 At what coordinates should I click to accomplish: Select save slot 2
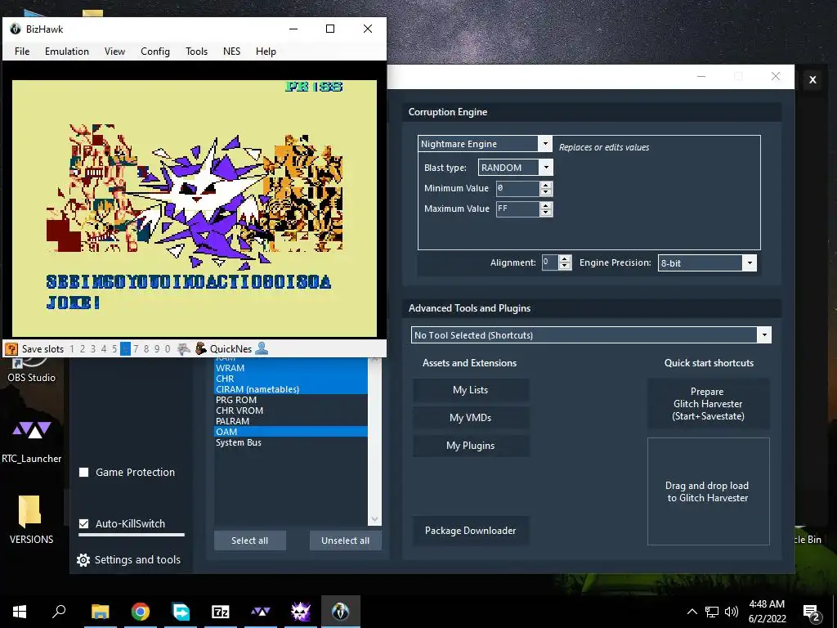point(83,349)
